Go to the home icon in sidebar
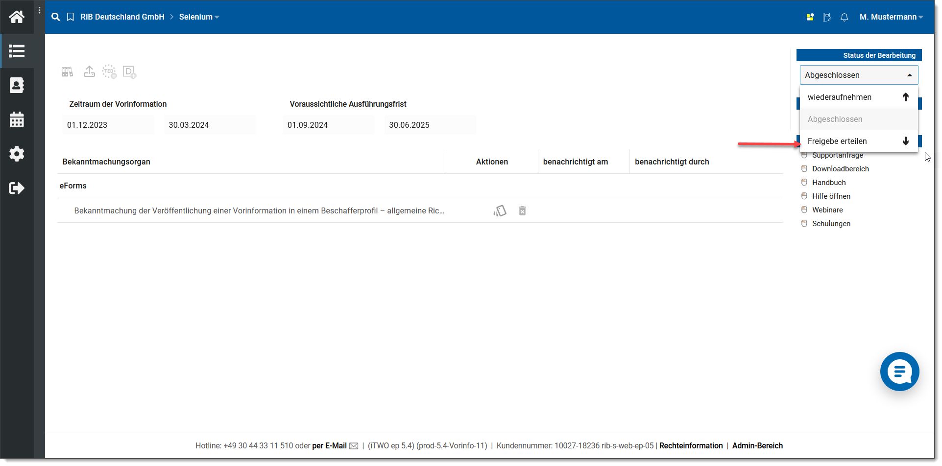The width and height of the screenshot is (942, 466). coord(17,17)
